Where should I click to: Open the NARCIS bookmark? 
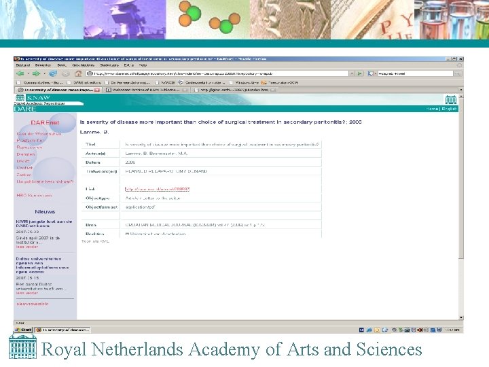pyautogui.click(x=166, y=83)
